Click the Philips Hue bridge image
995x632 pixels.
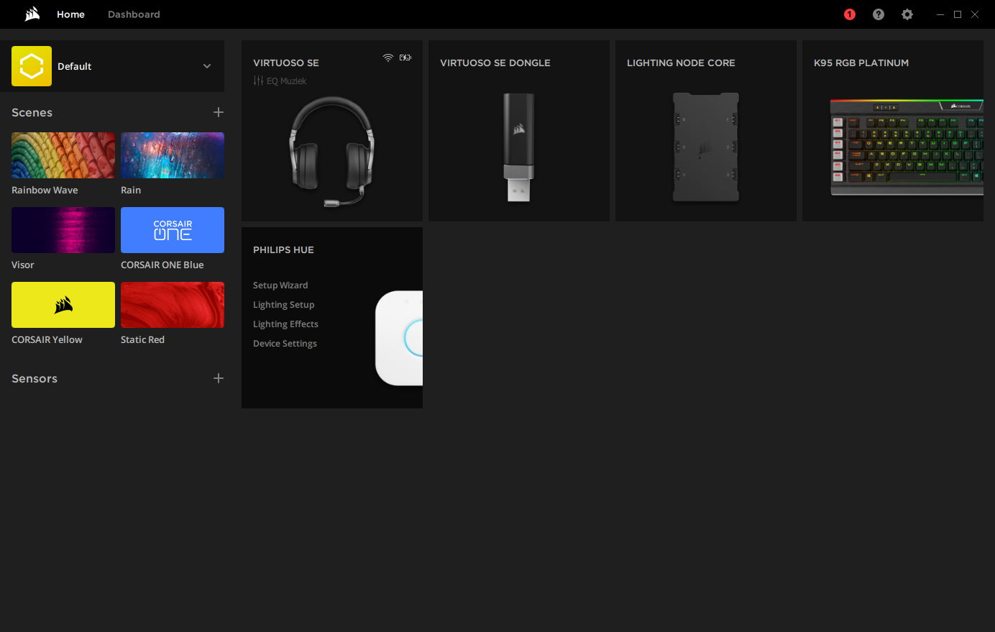(x=399, y=338)
